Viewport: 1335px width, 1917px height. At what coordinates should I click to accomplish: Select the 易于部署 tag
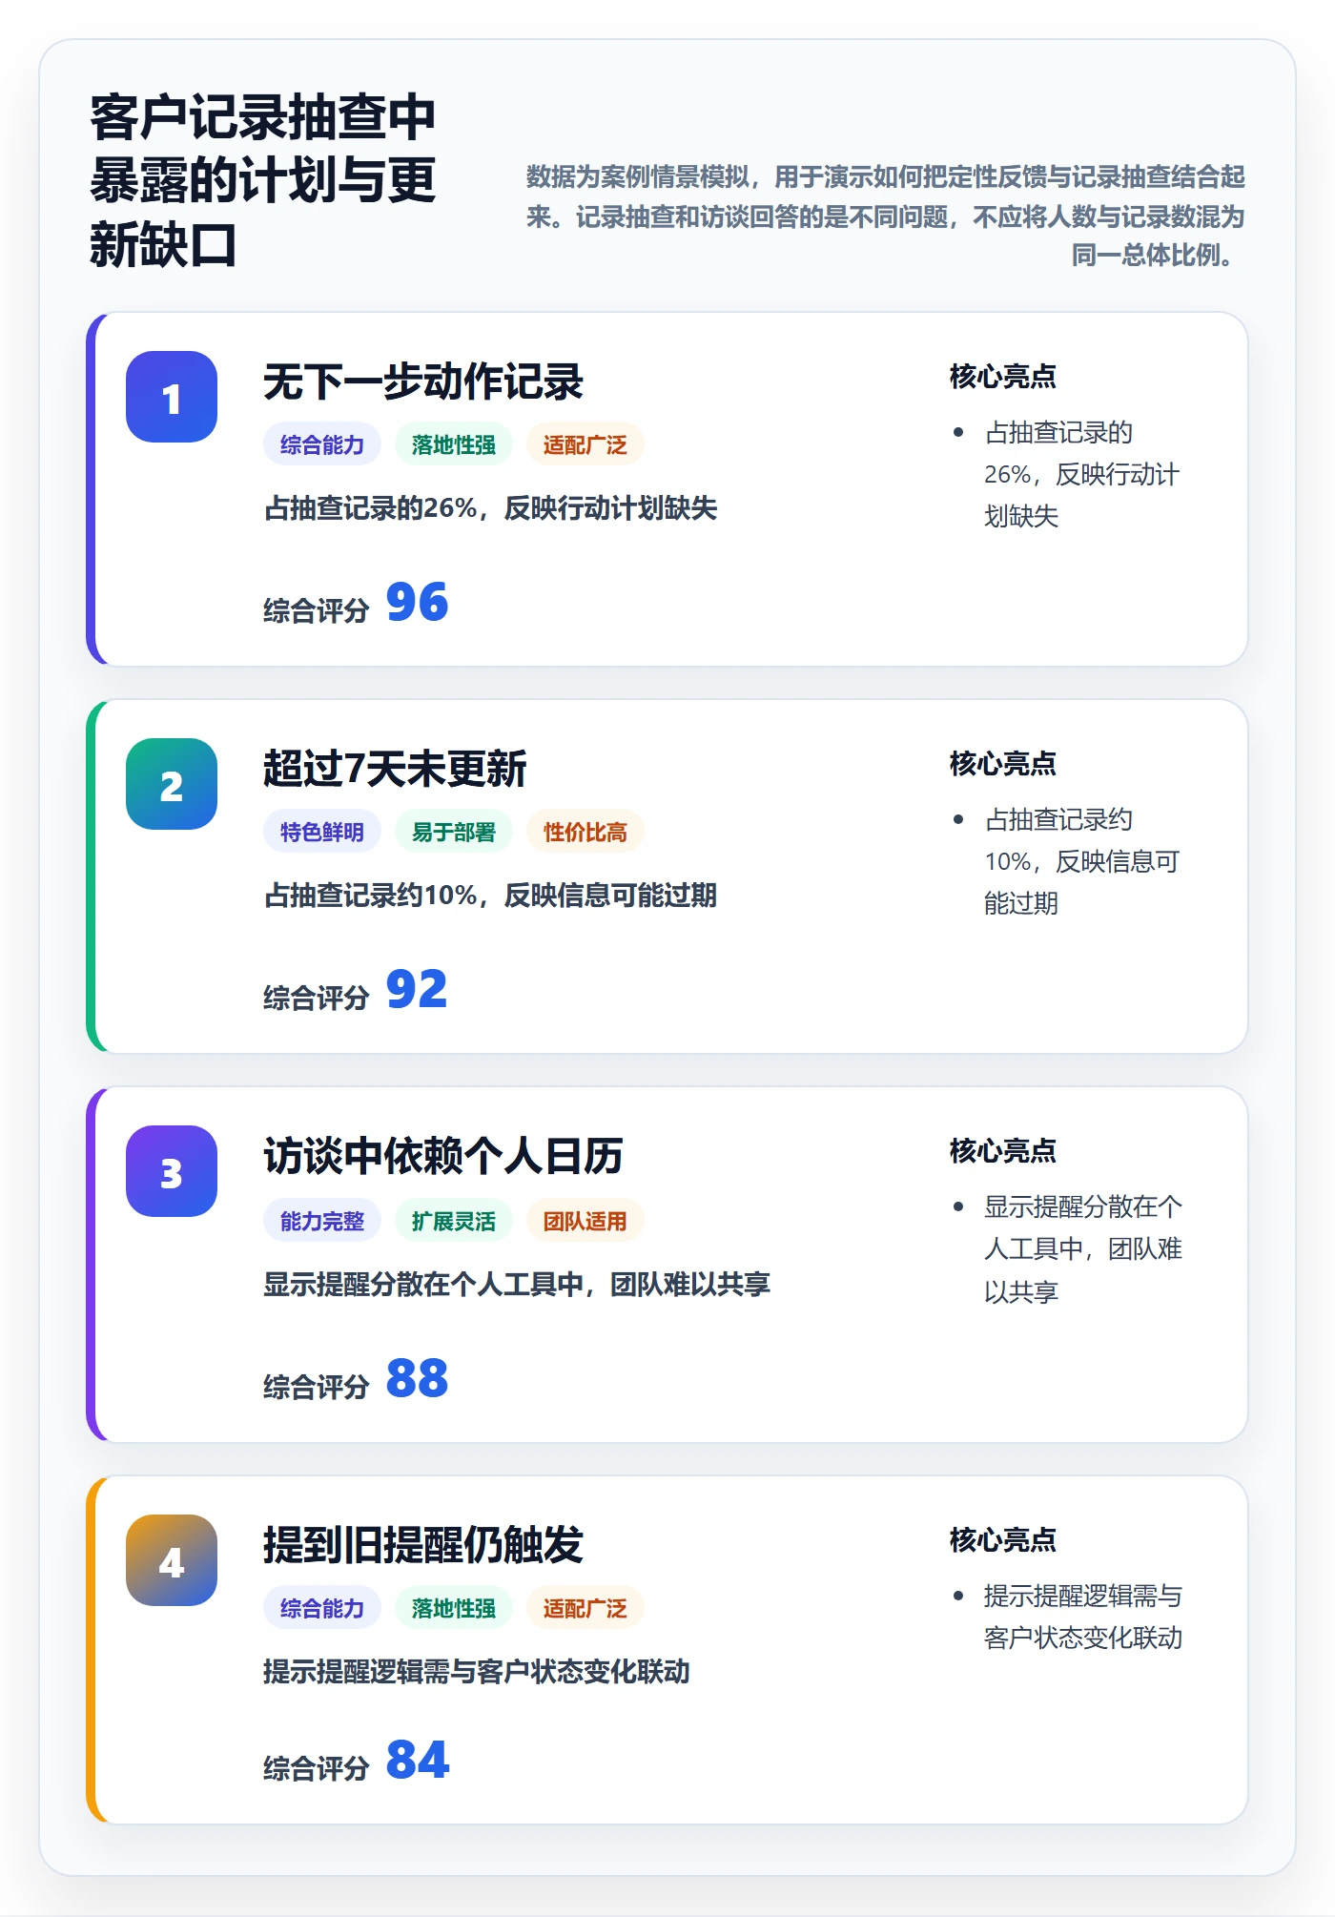pos(454,832)
